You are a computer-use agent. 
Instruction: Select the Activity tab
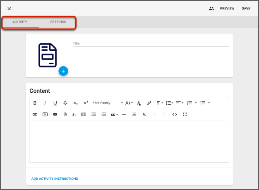coord(20,22)
